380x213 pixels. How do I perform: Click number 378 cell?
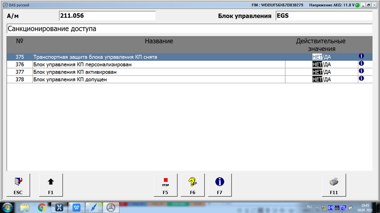pyautogui.click(x=20, y=79)
